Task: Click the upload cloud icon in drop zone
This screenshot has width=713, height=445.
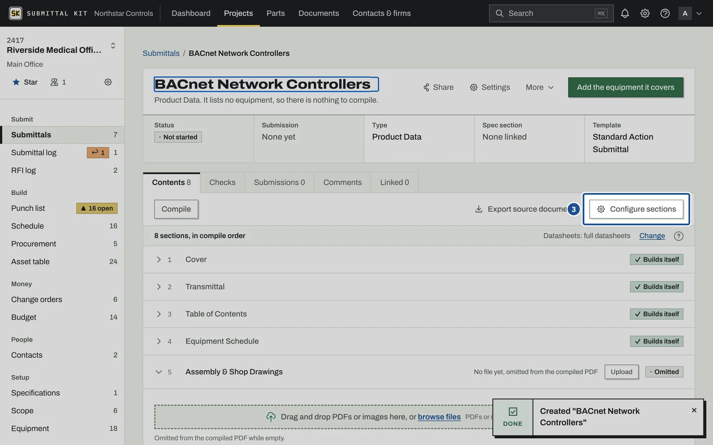Action: pos(271,417)
